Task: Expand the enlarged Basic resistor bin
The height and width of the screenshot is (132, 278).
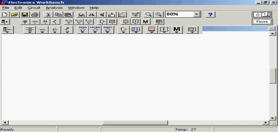Action: [42, 30]
